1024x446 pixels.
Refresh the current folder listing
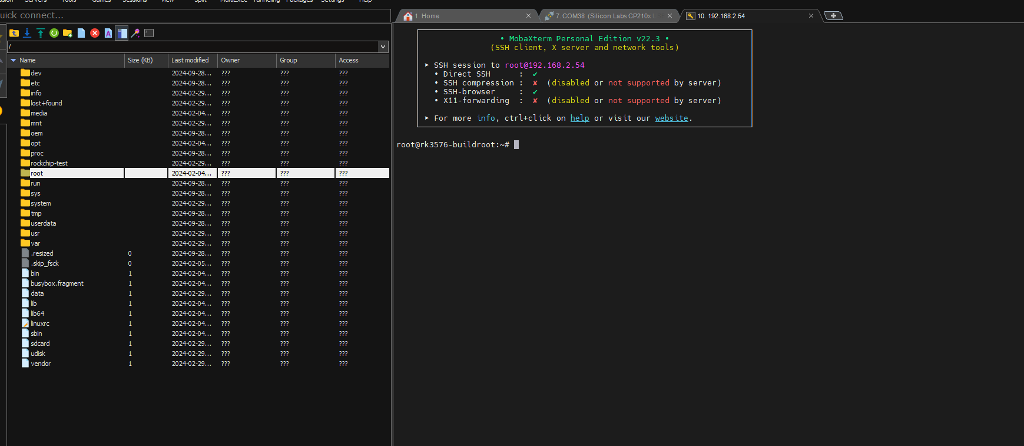[x=54, y=33]
